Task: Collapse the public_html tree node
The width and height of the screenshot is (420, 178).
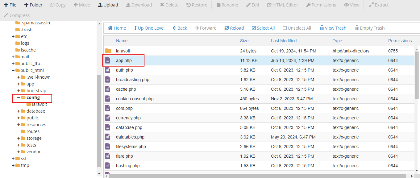Action: (x=13, y=70)
